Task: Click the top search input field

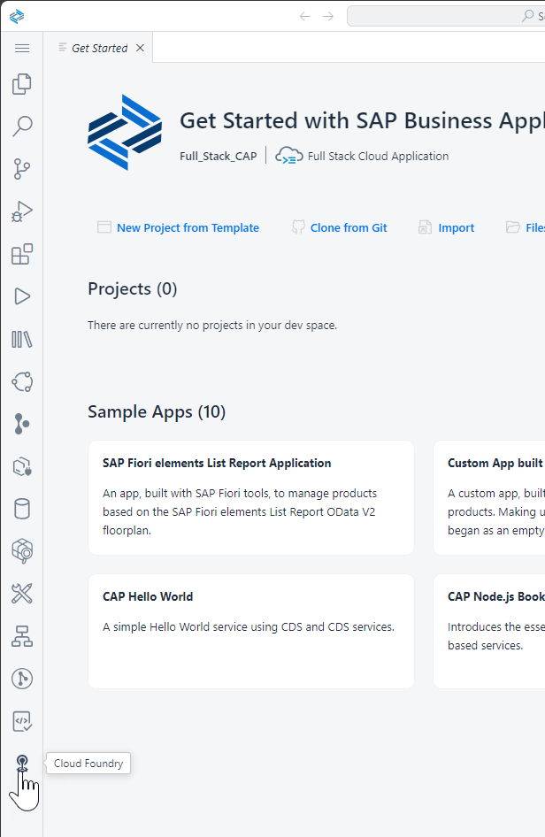Action: [446, 16]
